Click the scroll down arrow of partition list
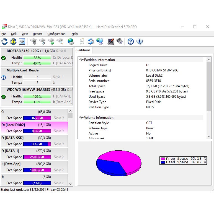 pos(70,184)
